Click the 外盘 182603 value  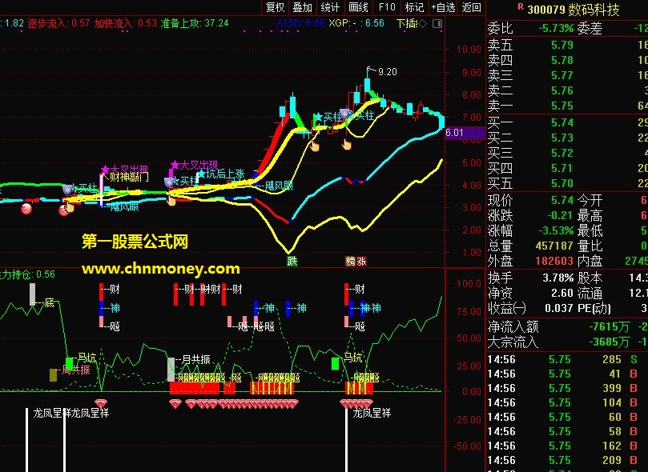click(554, 261)
